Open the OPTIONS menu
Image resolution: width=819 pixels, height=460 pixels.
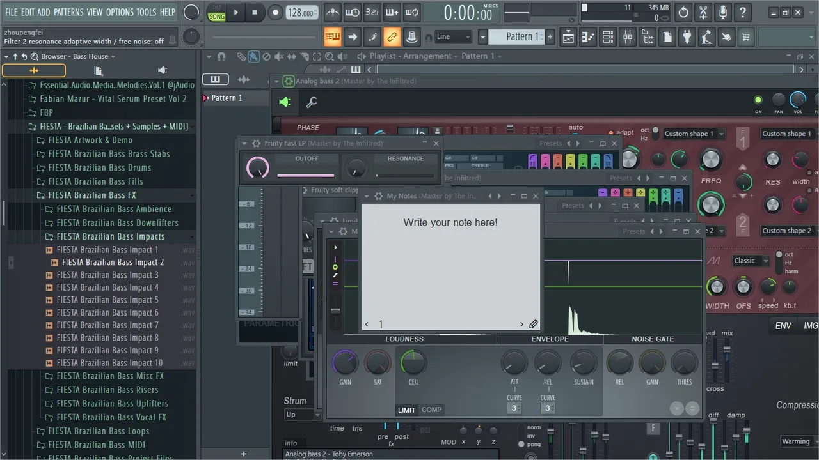point(120,12)
